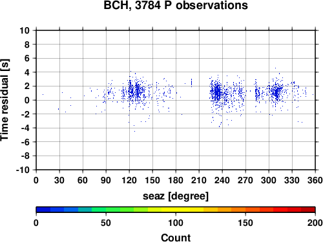The width and height of the screenshot is (323, 242).
Task: Click the plot title "BCH, 3784 P observations"
Action: (x=176, y=5)
